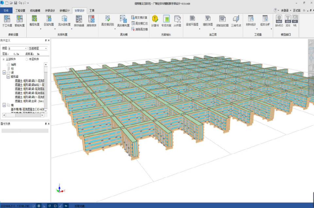This screenshot has height=208, width=314.
Task: Click the component tree vertical scrollbar
Action: 46,87
